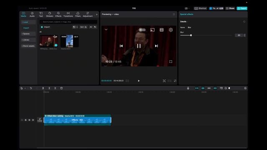The image size is (267, 150).
Task: Open the Shortcut button
Action: pyautogui.click(x=200, y=8)
